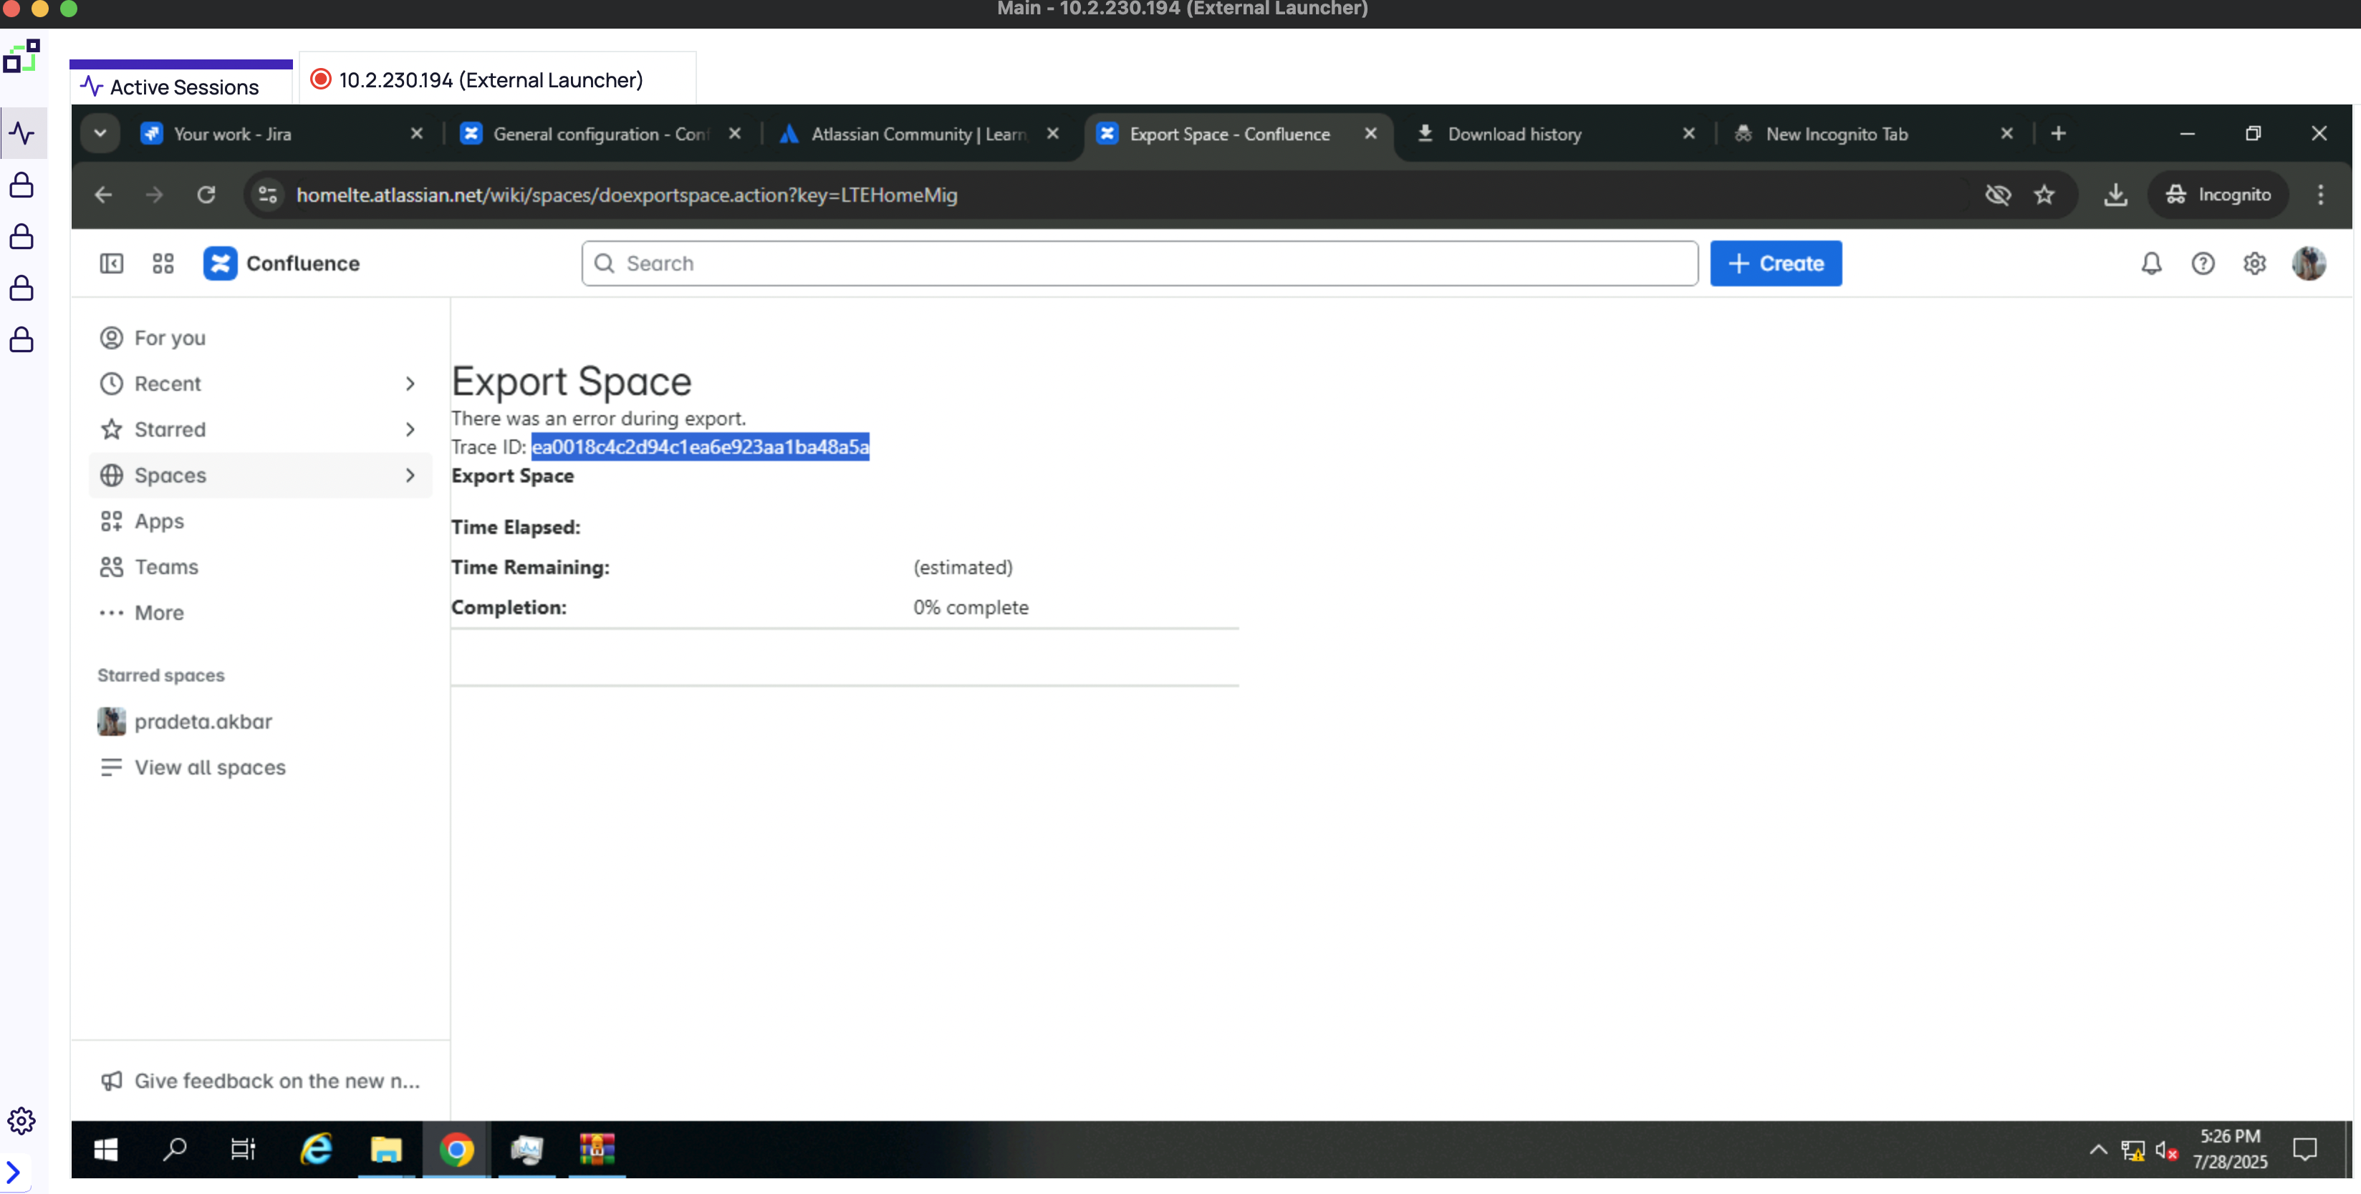Open the notifications bell

click(2151, 263)
